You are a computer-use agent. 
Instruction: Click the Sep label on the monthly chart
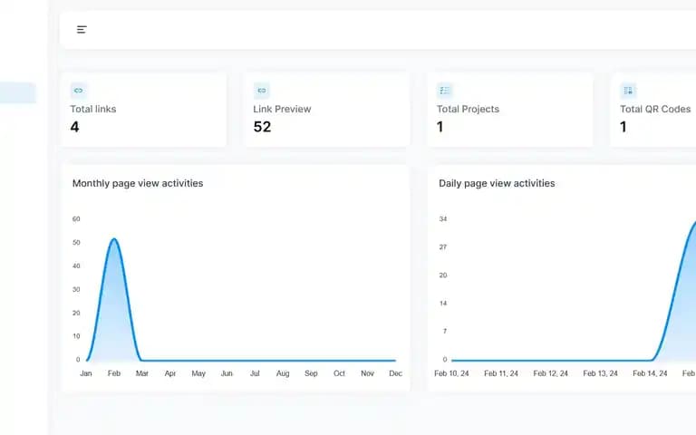tap(311, 373)
